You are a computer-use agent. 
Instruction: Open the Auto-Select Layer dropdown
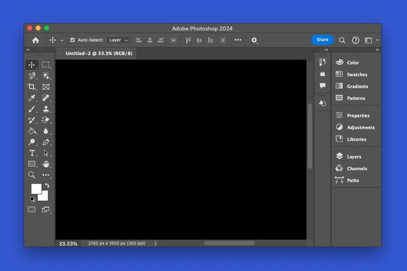click(119, 40)
